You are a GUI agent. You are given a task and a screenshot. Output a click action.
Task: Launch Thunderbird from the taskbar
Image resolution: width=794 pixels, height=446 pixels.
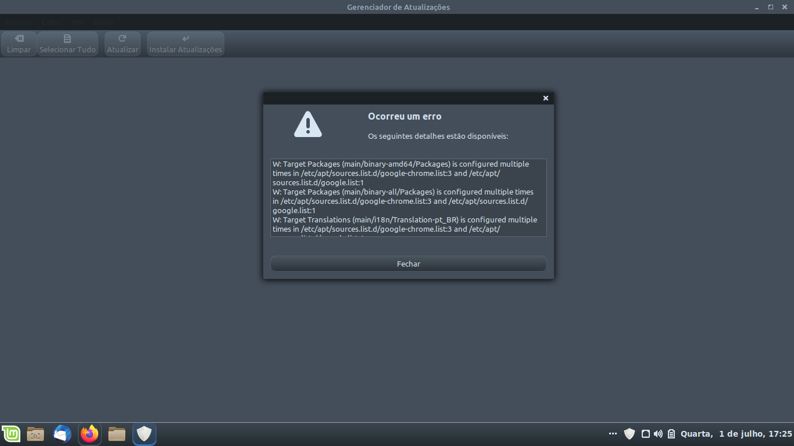(62, 434)
